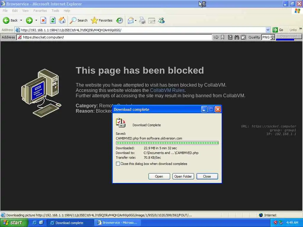
Task: Click the Internet zone globe in status bar
Action: [261, 215]
